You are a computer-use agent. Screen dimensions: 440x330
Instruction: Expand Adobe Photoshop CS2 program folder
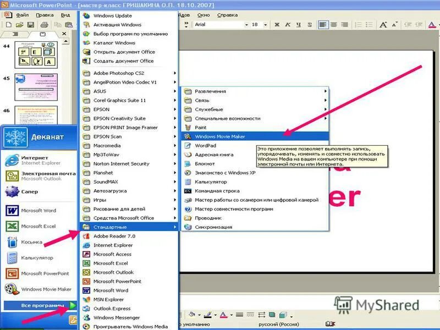129,73
